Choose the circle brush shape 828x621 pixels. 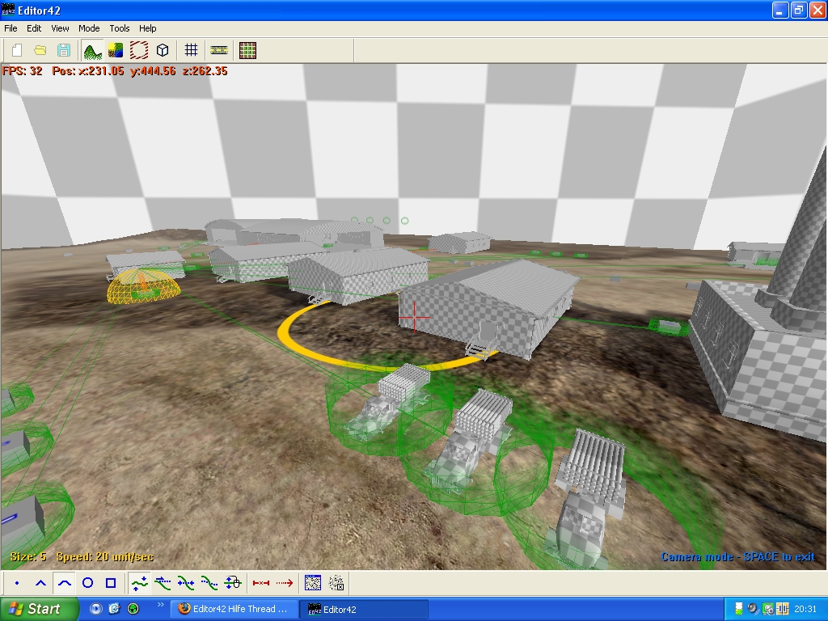pos(87,583)
